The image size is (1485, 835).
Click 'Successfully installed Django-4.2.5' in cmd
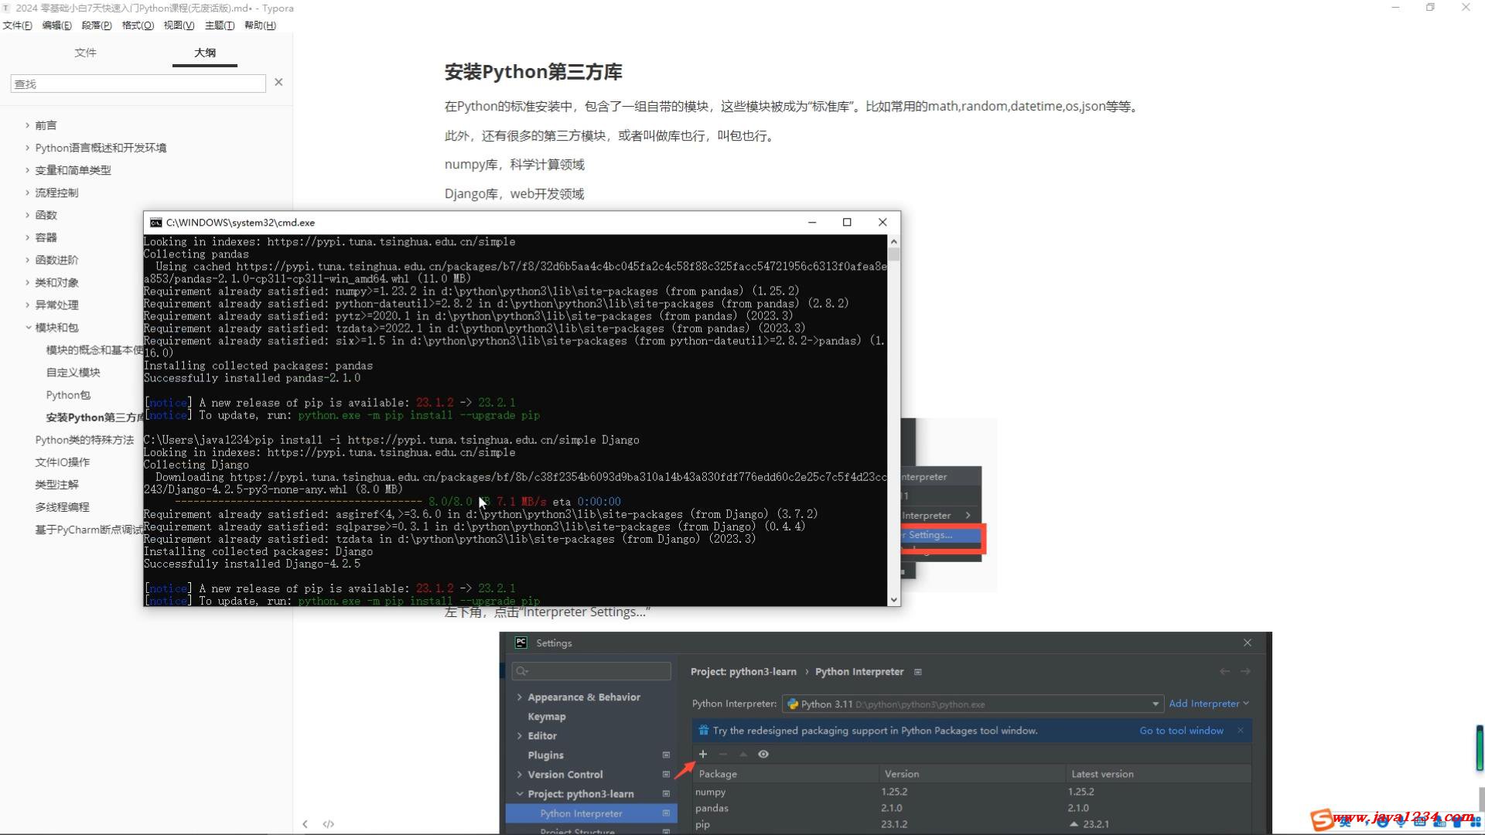pyautogui.click(x=252, y=564)
